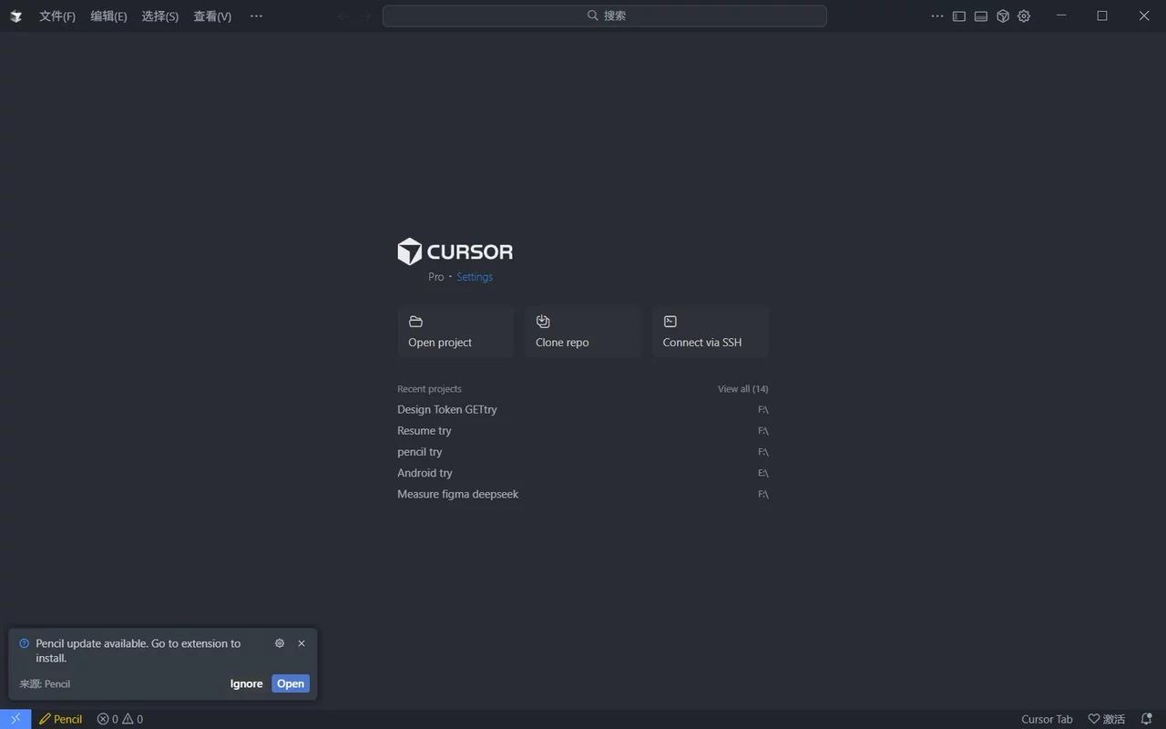
Task: Open the search box at the top
Action: coord(604,15)
